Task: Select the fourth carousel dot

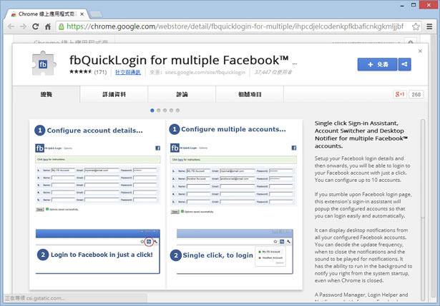Action: point(171,111)
